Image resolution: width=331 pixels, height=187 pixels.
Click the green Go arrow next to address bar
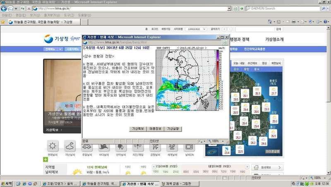[x=242, y=8]
